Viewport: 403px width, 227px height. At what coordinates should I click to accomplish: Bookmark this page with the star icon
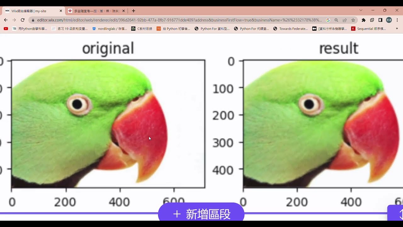coord(353,20)
